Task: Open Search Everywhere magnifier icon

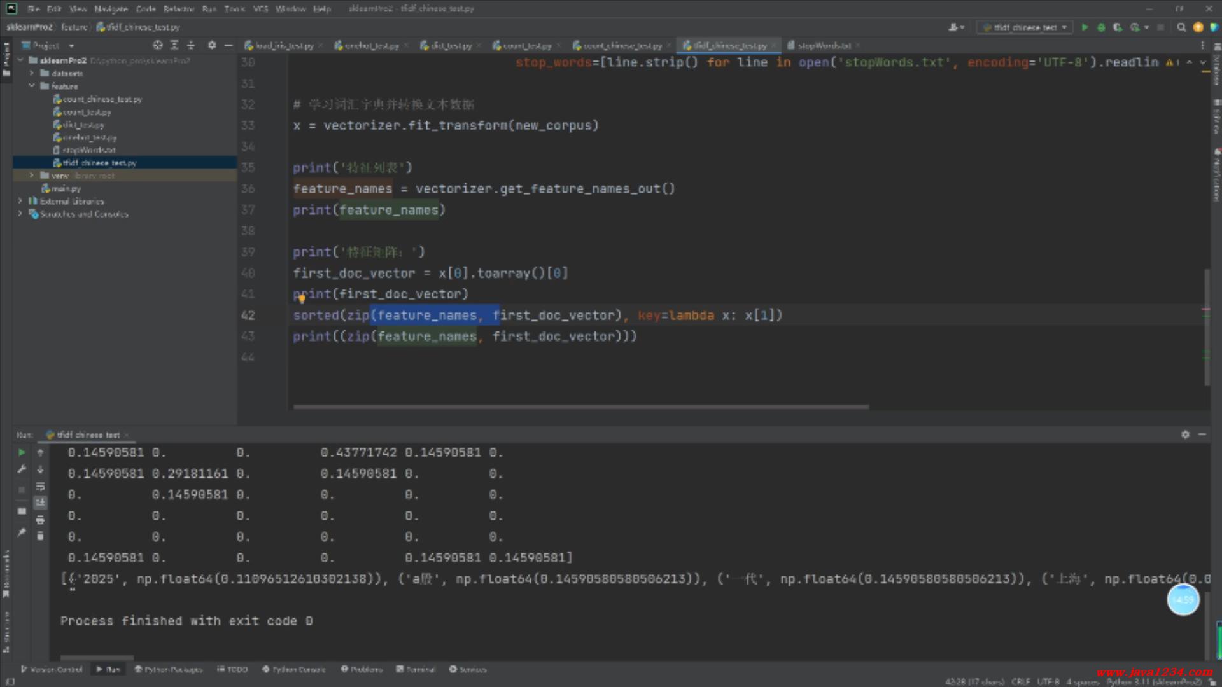Action: (x=1181, y=27)
